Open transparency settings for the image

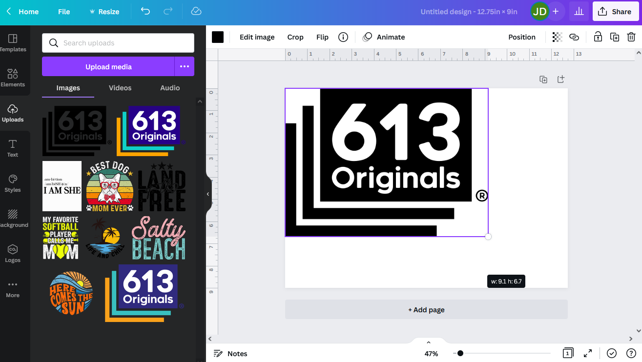click(x=557, y=37)
